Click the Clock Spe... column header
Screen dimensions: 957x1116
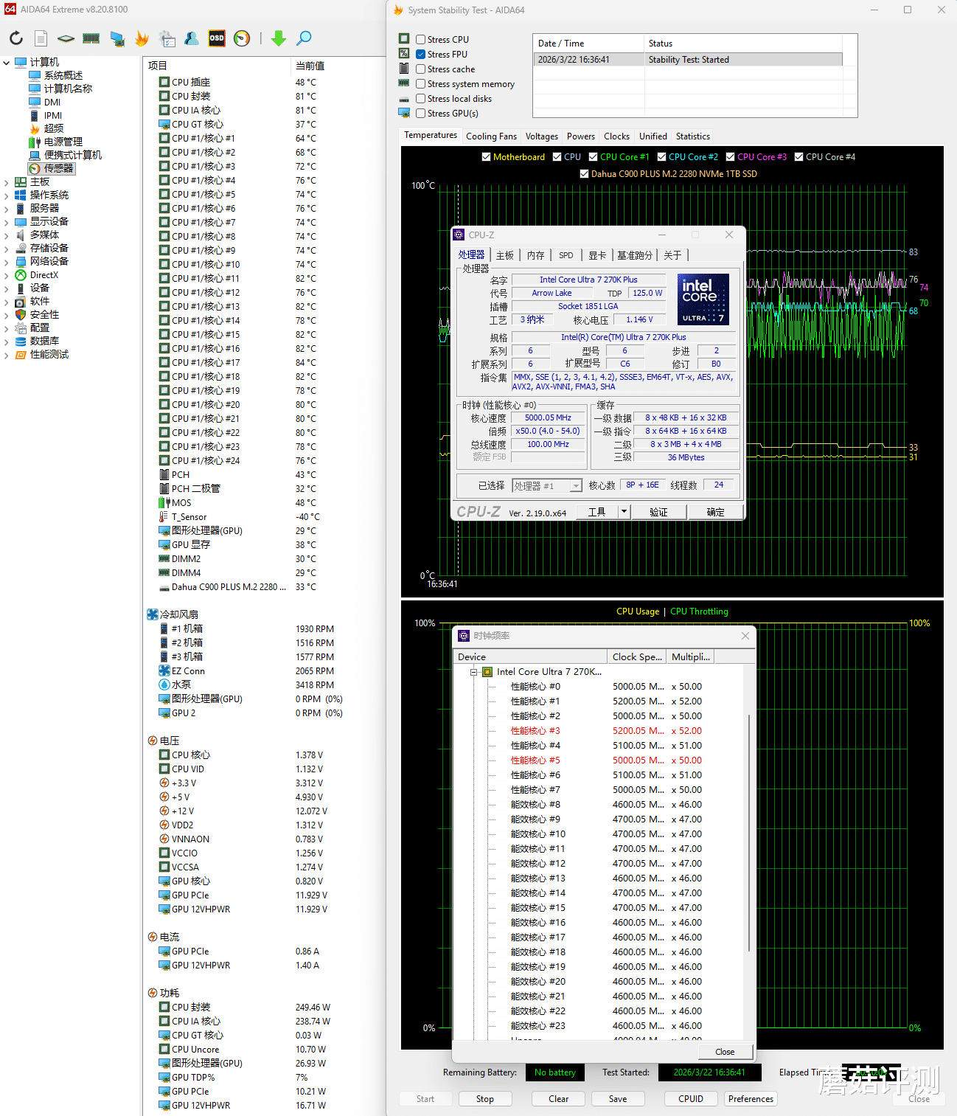point(637,656)
